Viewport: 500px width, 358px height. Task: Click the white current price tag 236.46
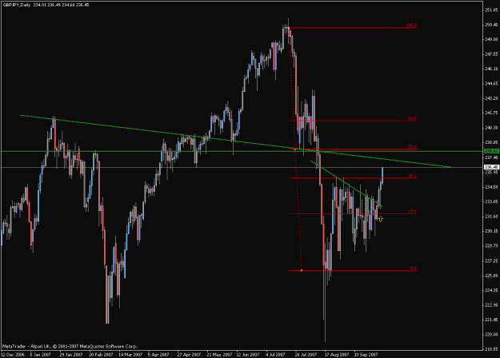tap(491, 167)
